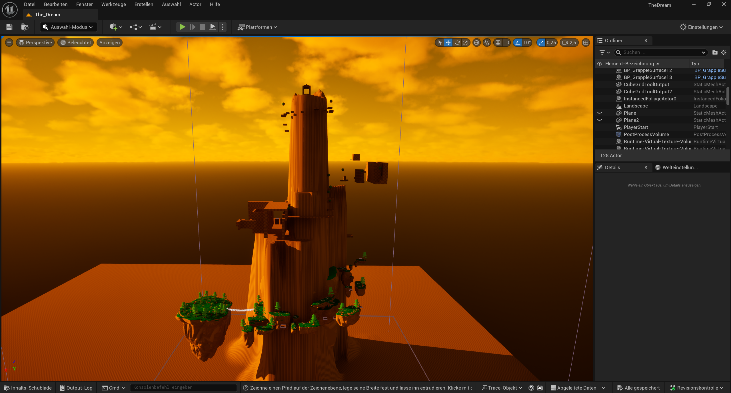Select the rotate gizmo tool

[x=457, y=42]
